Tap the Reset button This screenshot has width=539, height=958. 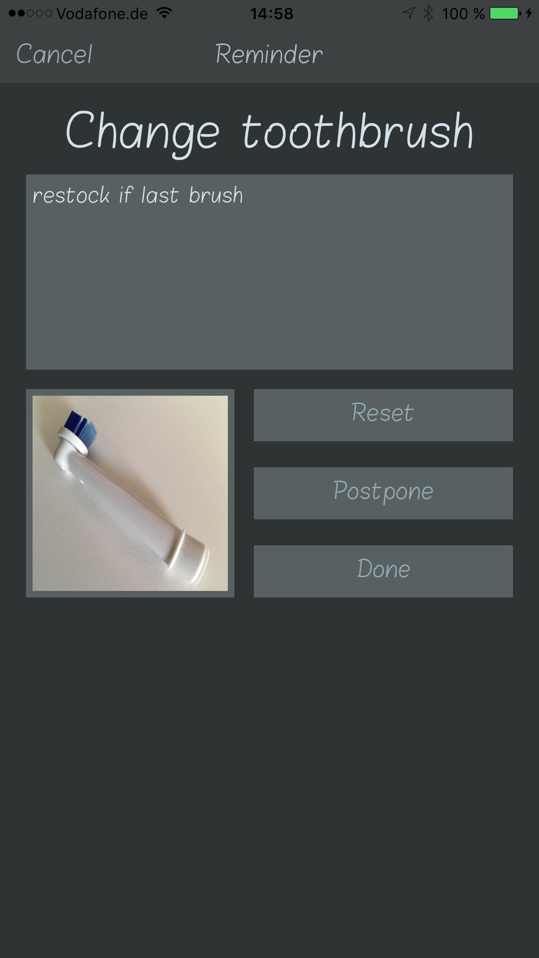[x=383, y=415]
